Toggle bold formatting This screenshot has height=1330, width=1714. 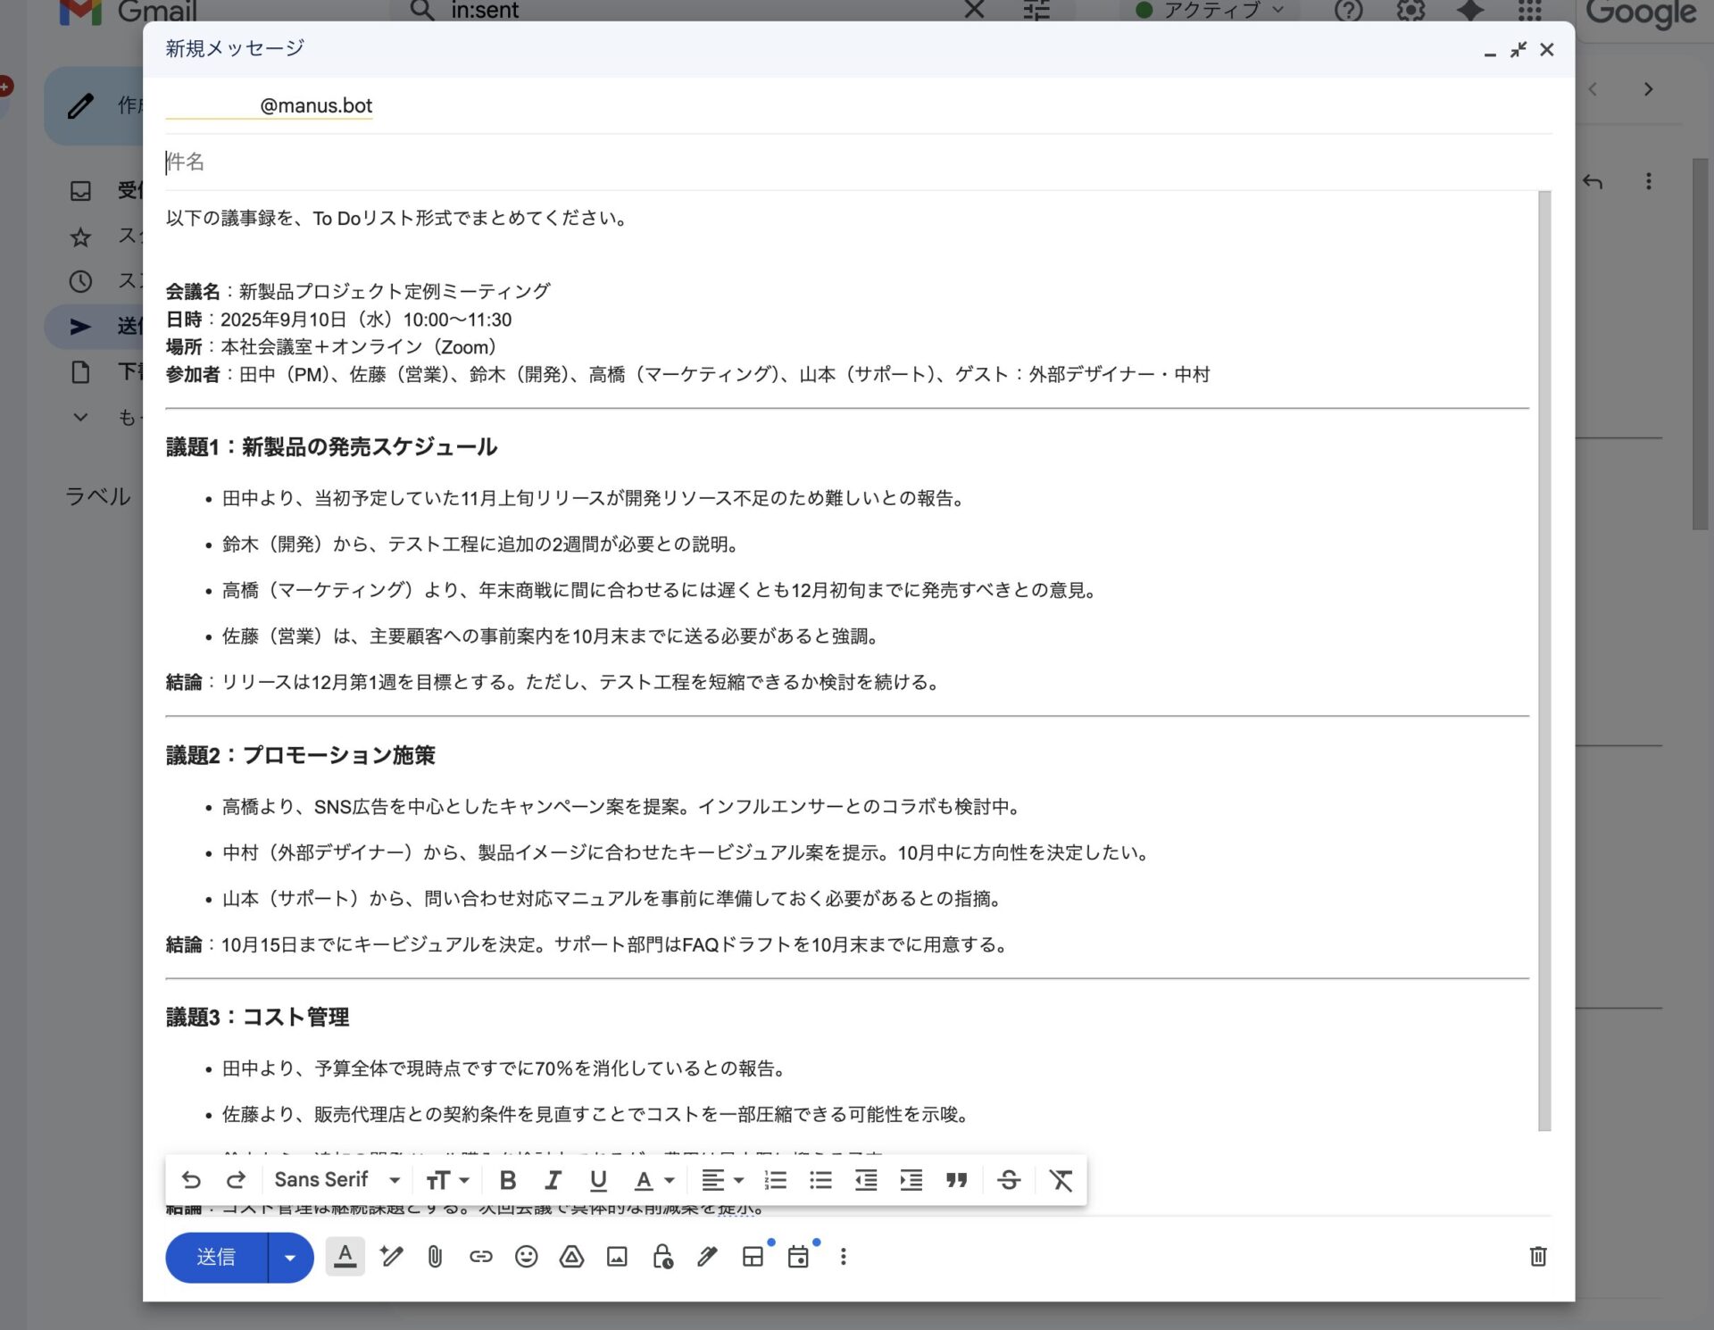[x=507, y=1179]
